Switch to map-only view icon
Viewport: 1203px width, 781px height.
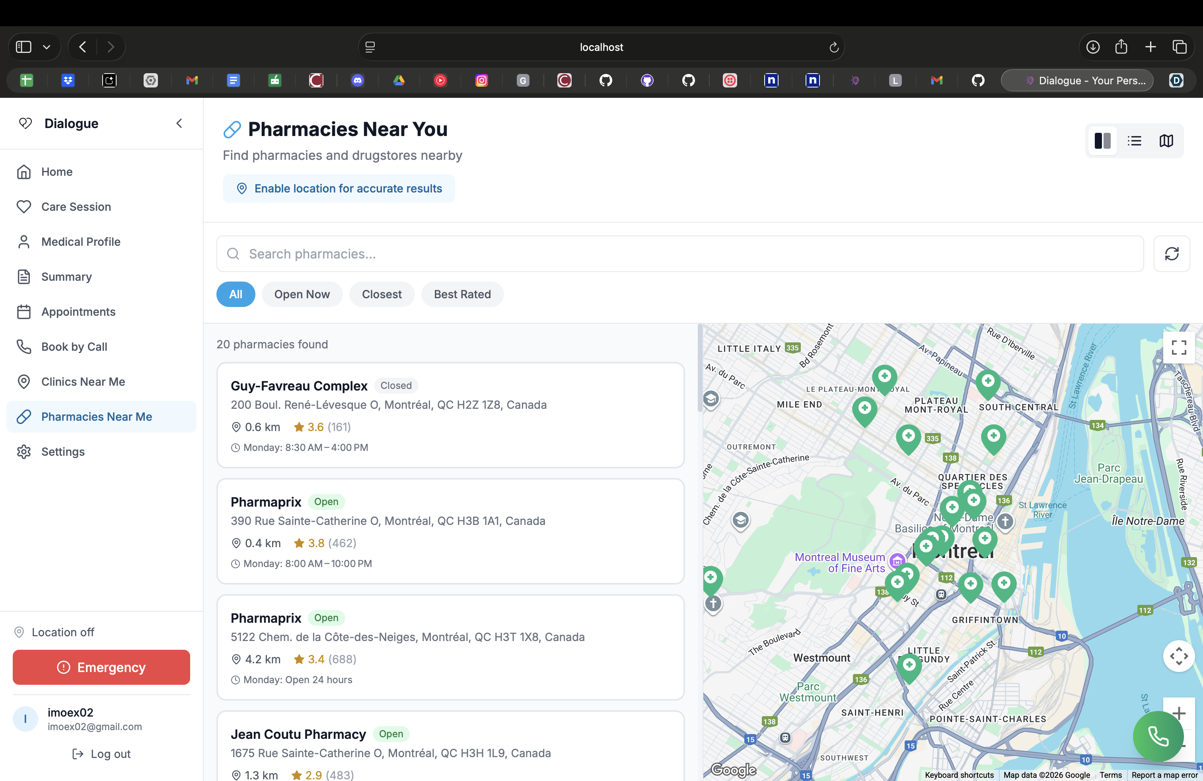coord(1166,141)
